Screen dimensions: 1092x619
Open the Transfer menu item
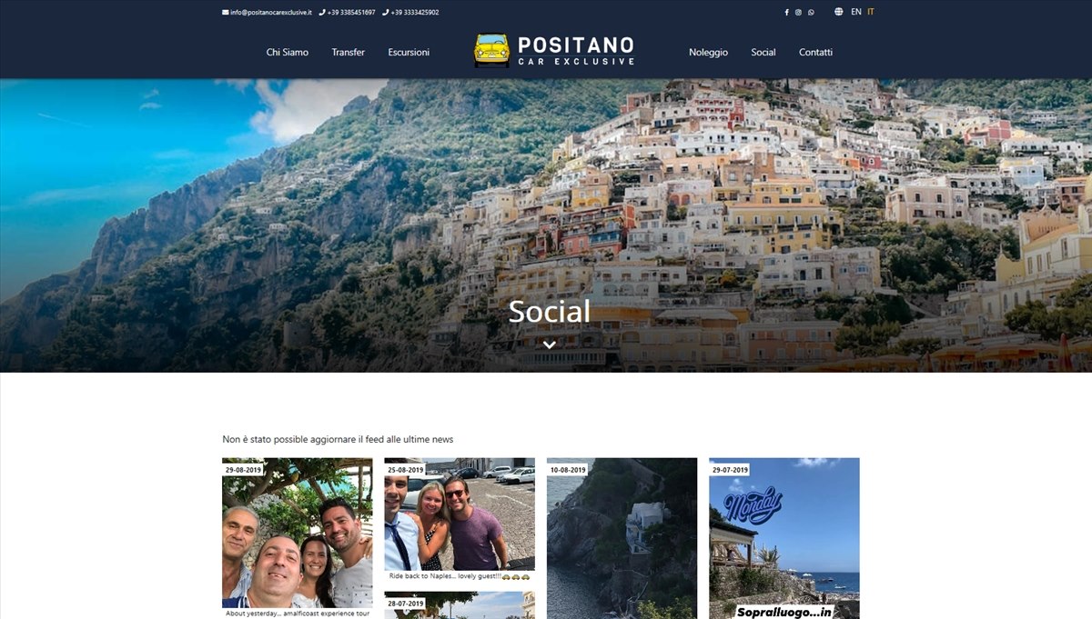349,52
